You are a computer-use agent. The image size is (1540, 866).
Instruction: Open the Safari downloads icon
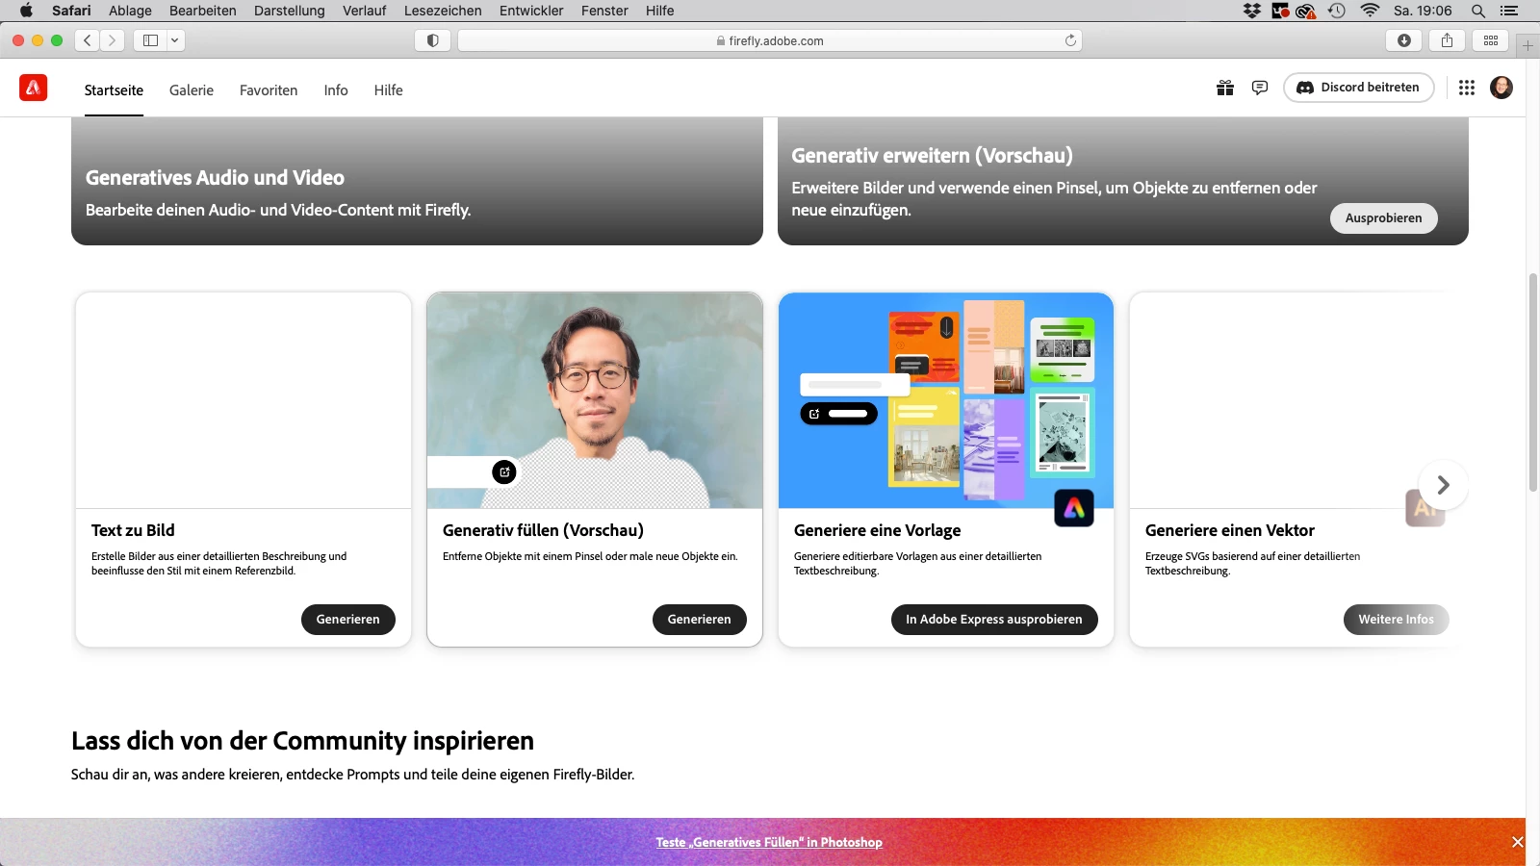click(1404, 40)
